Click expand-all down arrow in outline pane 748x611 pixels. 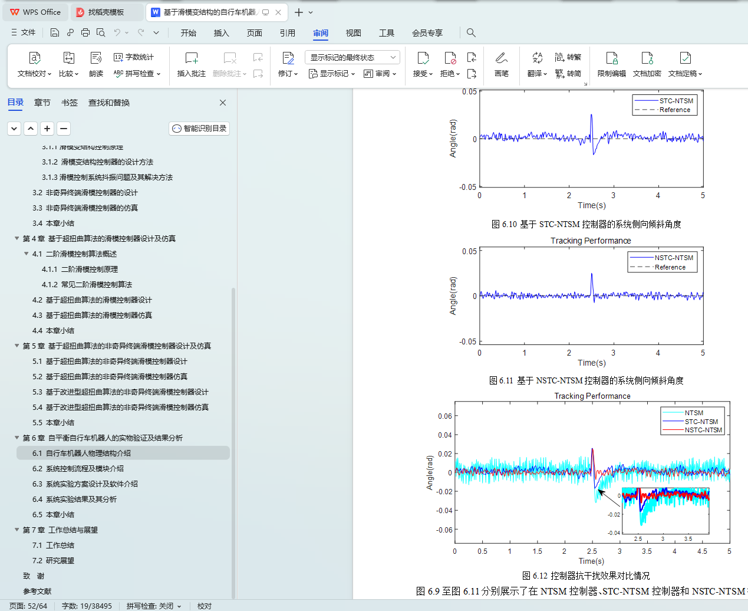click(x=14, y=129)
